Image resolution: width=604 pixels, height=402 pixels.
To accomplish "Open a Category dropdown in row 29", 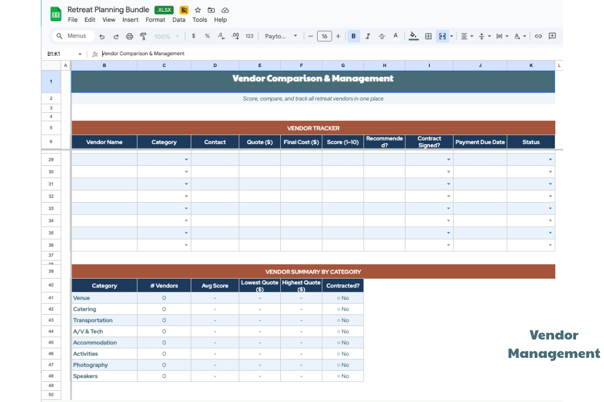I will 187,159.
